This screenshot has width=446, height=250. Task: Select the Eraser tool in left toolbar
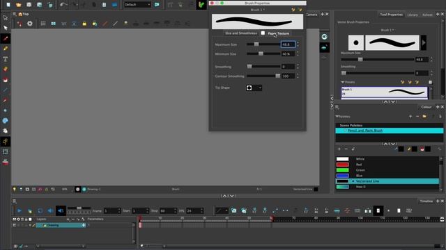6,69
